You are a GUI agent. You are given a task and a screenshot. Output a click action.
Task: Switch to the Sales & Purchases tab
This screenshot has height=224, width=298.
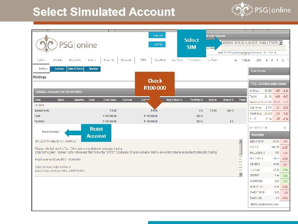75,69
